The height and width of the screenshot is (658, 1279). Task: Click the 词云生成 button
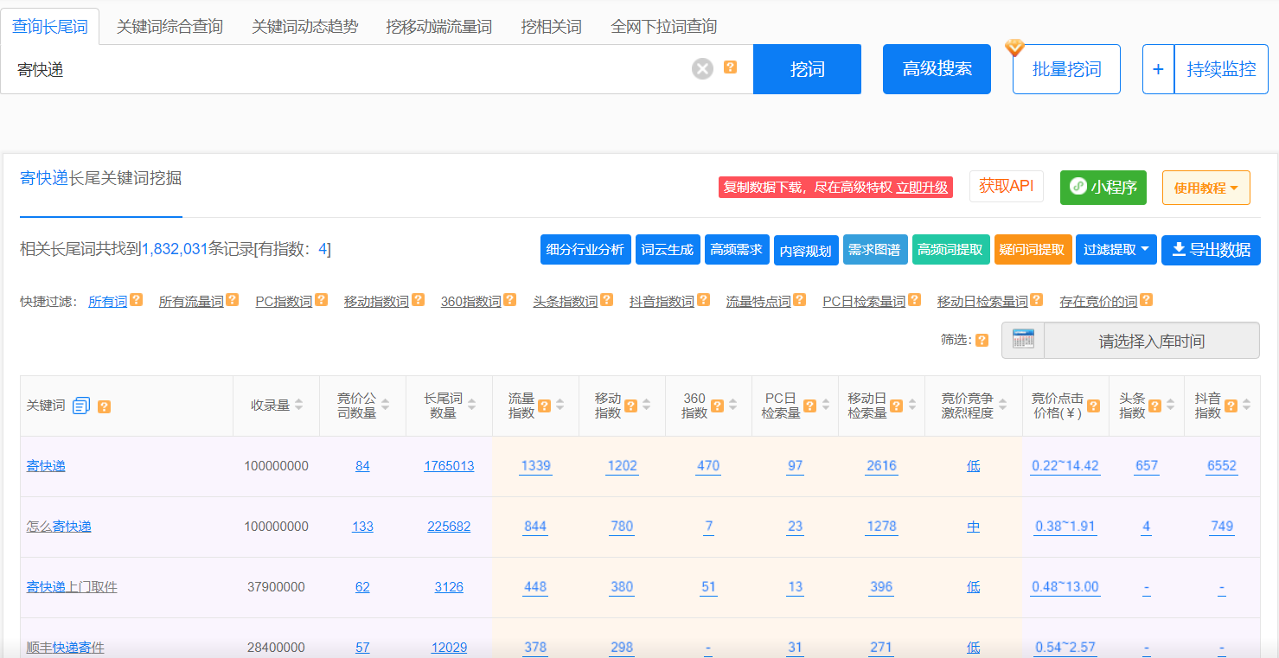point(668,250)
